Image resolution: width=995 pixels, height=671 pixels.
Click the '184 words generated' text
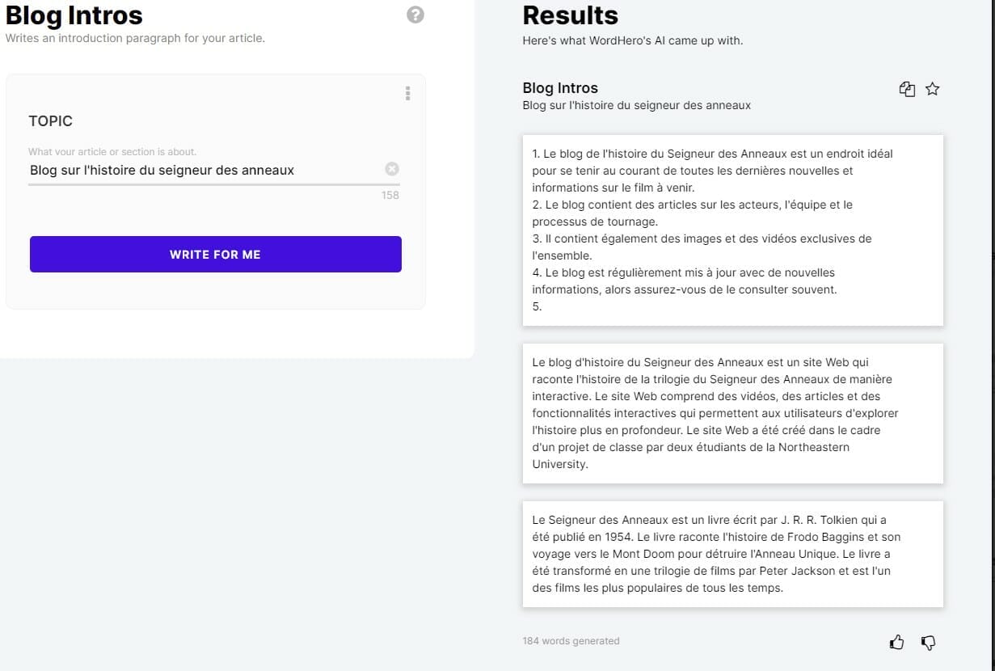click(571, 641)
